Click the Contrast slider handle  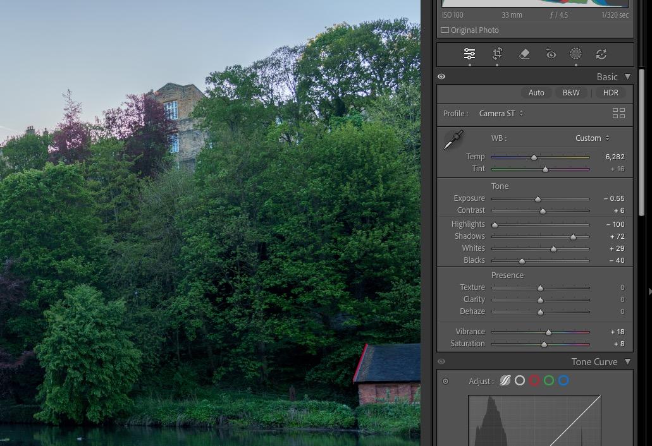click(543, 211)
